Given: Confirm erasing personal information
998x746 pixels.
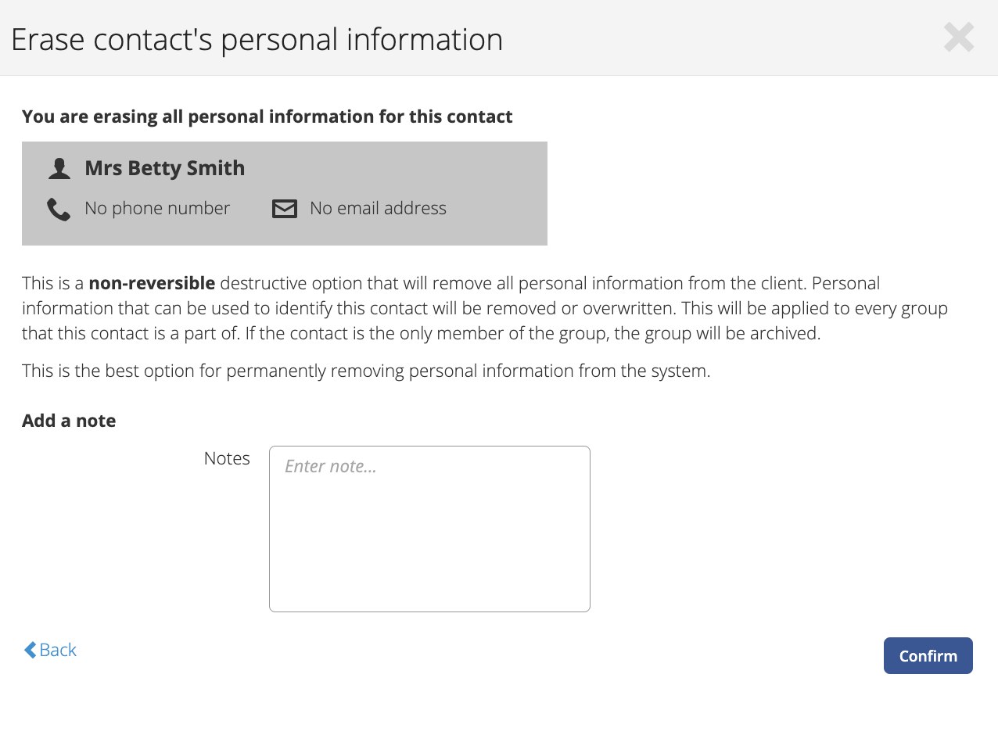Looking at the screenshot, I should (x=928, y=655).
